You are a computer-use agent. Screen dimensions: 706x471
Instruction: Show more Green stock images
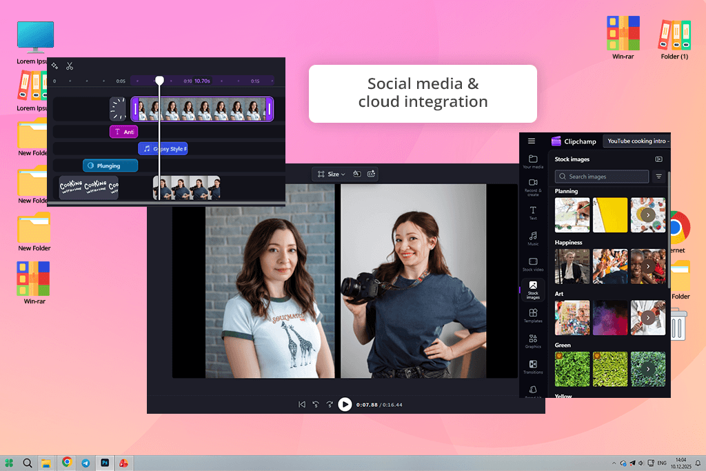pos(648,369)
